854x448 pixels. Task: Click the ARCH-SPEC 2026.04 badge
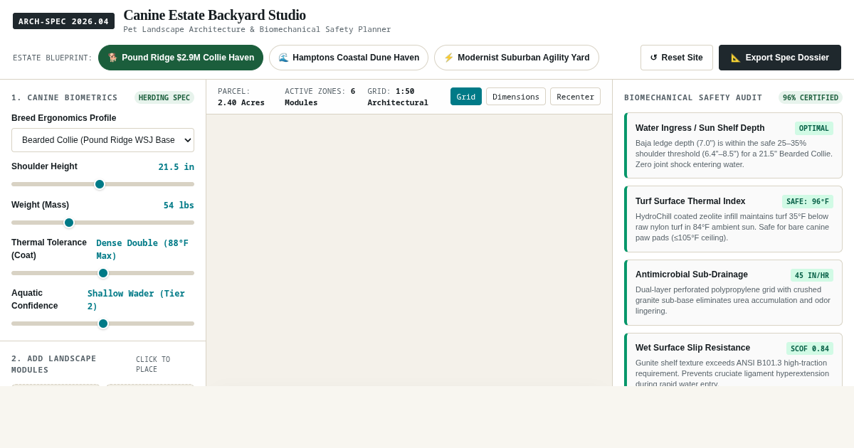[x=63, y=21]
